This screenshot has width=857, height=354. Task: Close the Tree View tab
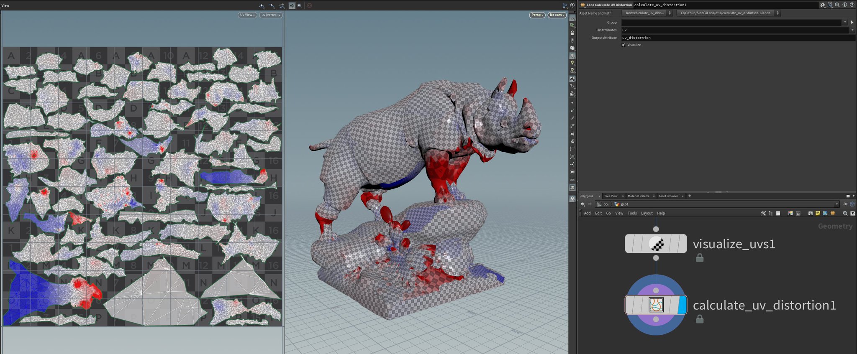(623, 196)
